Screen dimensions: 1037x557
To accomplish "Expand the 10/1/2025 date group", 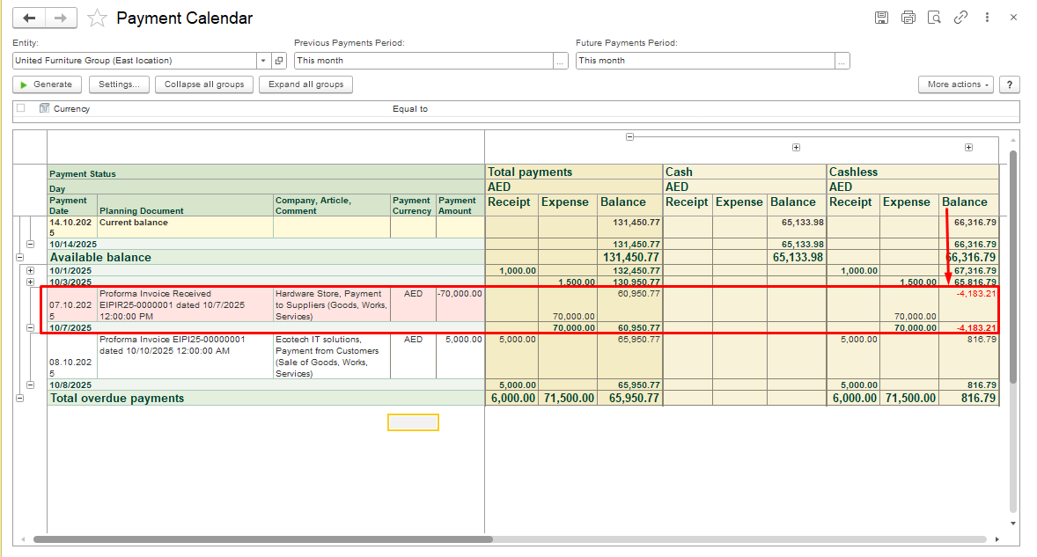I will 31,270.
